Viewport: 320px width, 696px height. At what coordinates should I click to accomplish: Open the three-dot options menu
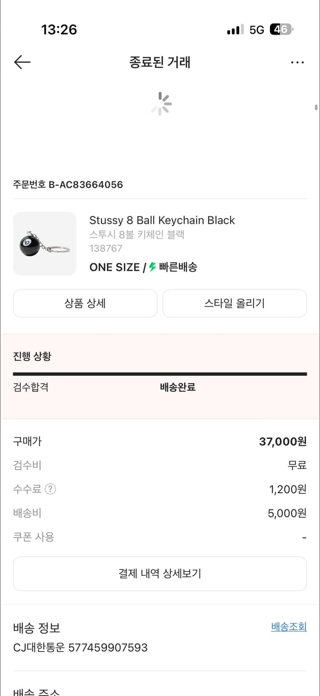pos(297,62)
